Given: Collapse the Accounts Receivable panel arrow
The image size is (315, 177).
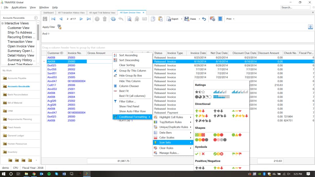Looking at the screenshot, I should (x=36, y=18).
